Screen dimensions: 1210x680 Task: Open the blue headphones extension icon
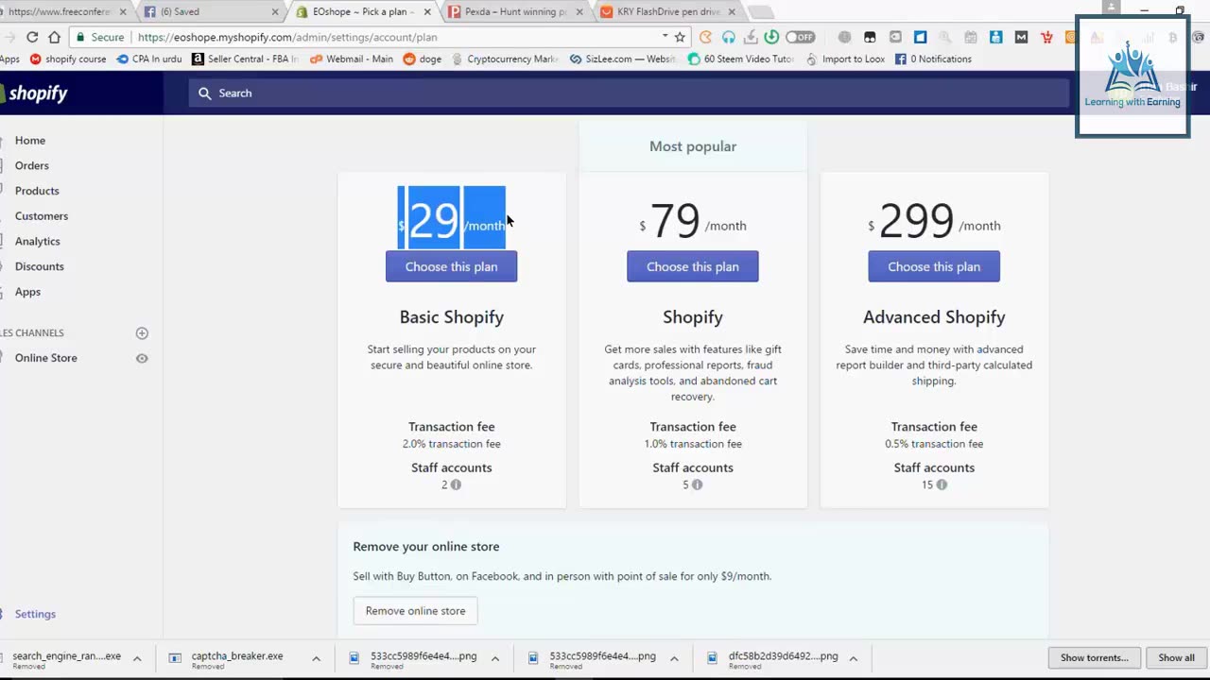click(x=729, y=37)
